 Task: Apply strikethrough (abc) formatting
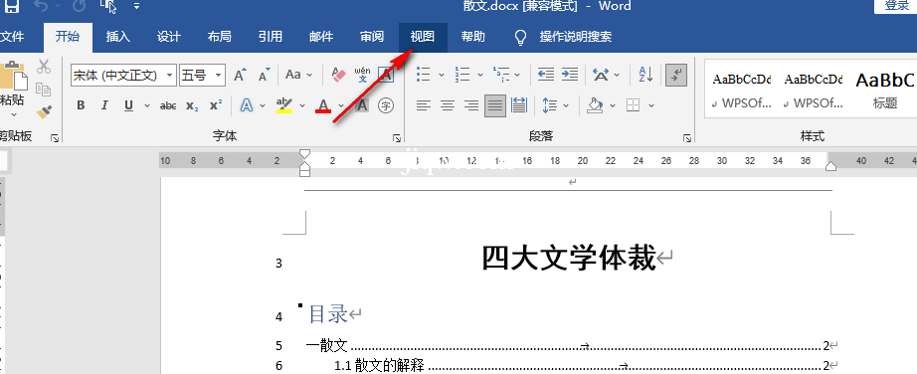[x=168, y=106]
